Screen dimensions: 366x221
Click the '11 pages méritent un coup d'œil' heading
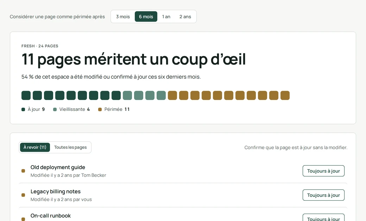133,59
